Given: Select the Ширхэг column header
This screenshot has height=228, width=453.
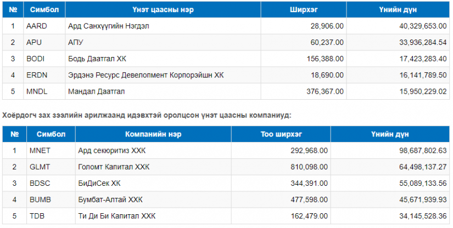Looking at the screenshot, I should pyautogui.click(x=304, y=9).
